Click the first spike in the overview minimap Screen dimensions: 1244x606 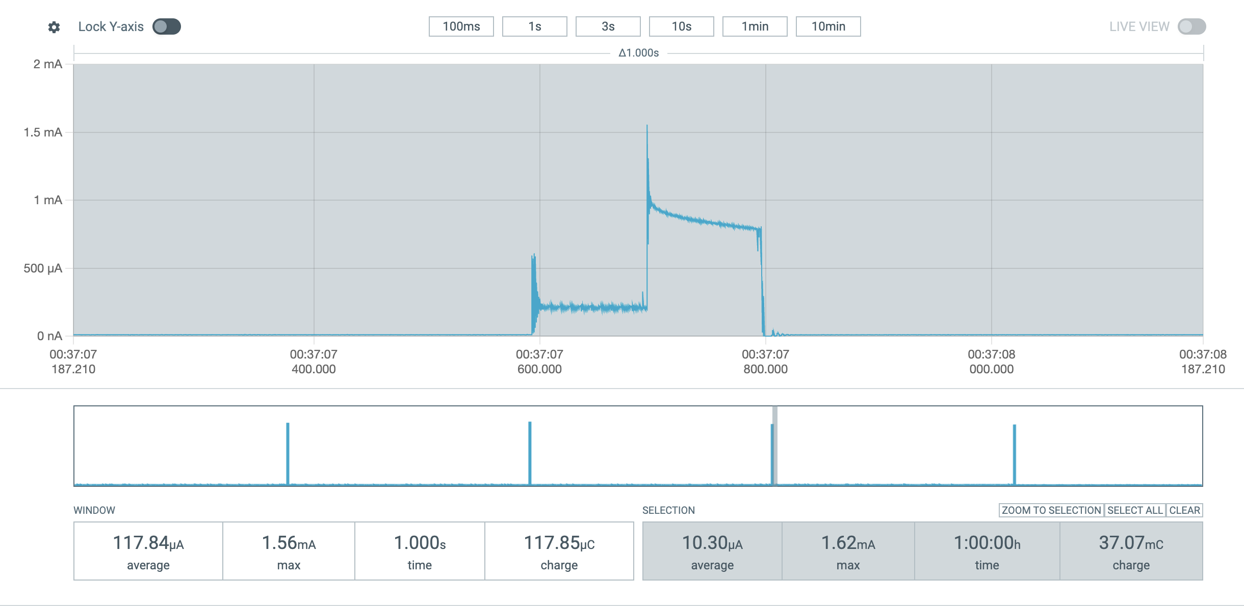288,453
